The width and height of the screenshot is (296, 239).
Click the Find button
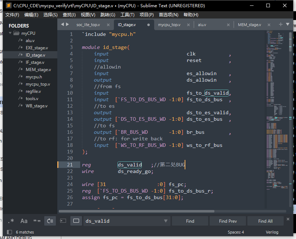(190, 221)
